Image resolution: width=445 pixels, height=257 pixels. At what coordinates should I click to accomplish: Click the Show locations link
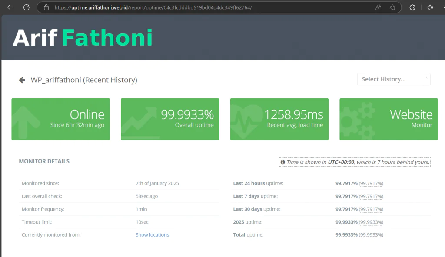tap(152, 234)
